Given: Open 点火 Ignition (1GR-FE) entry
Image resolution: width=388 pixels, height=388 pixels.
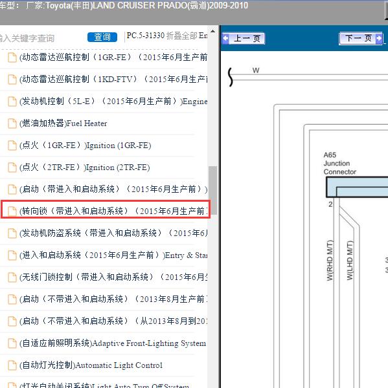Looking at the screenshot, I should click(86, 145).
